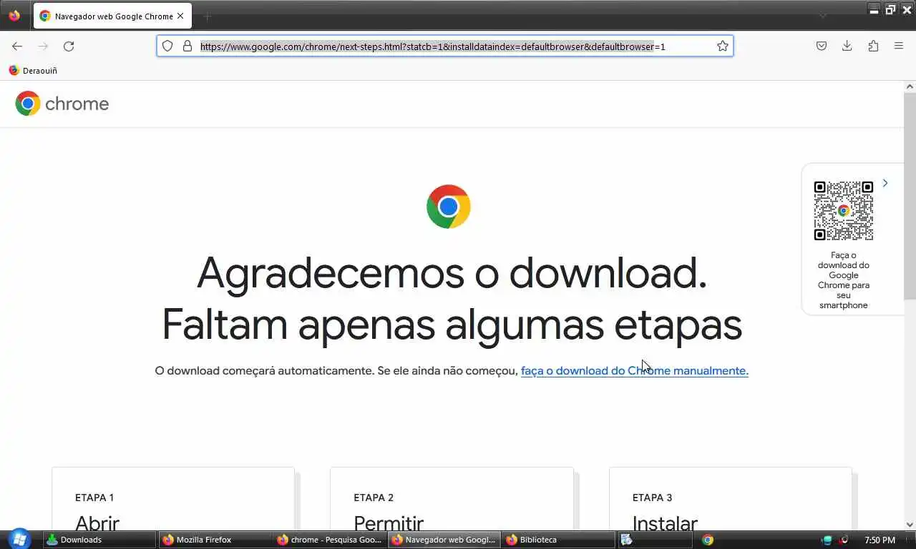Open the Firefox hamburger menu
Screen dimensions: 916x549
tap(899, 46)
